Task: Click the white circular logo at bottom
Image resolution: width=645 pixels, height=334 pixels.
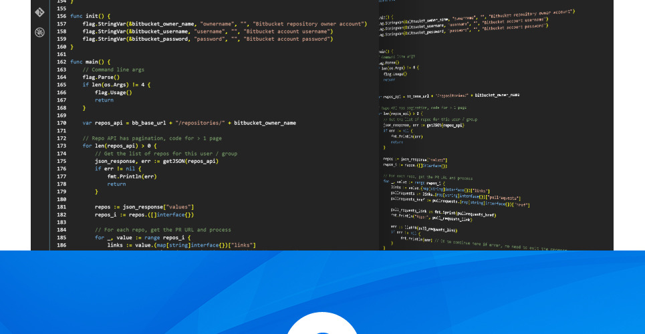Action: [x=322, y=324]
